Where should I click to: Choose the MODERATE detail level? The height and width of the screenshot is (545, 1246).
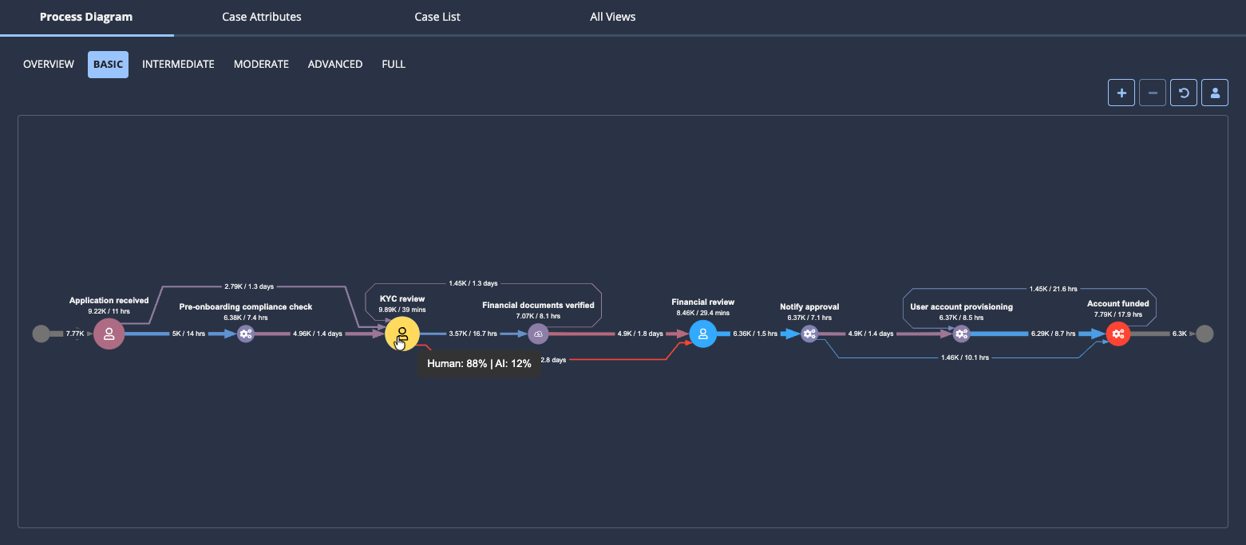click(x=261, y=64)
